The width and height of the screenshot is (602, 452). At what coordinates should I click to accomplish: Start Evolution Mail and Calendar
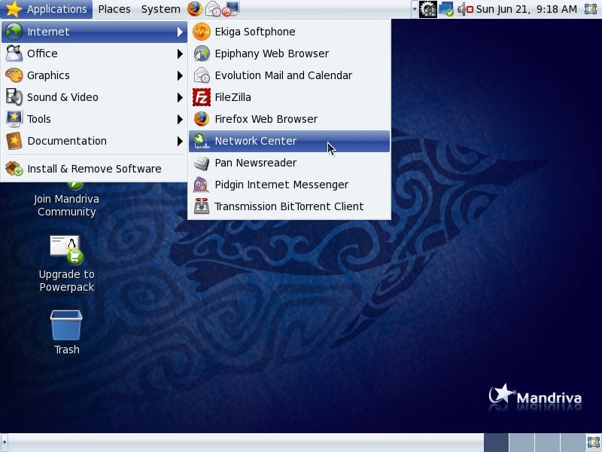[x=289, y=75]
